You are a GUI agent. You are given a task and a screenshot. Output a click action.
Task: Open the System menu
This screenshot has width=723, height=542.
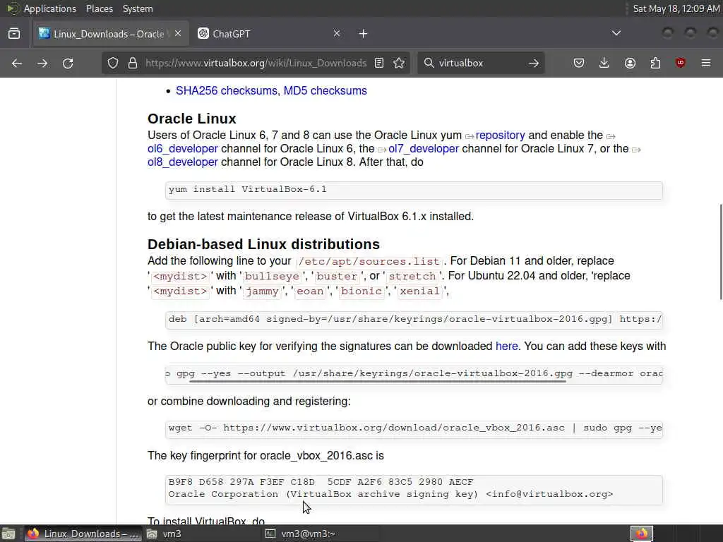[138, 8]
